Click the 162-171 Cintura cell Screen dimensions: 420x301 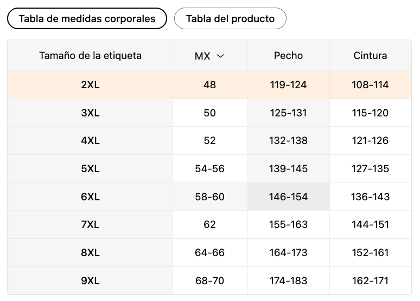(370, 281)
